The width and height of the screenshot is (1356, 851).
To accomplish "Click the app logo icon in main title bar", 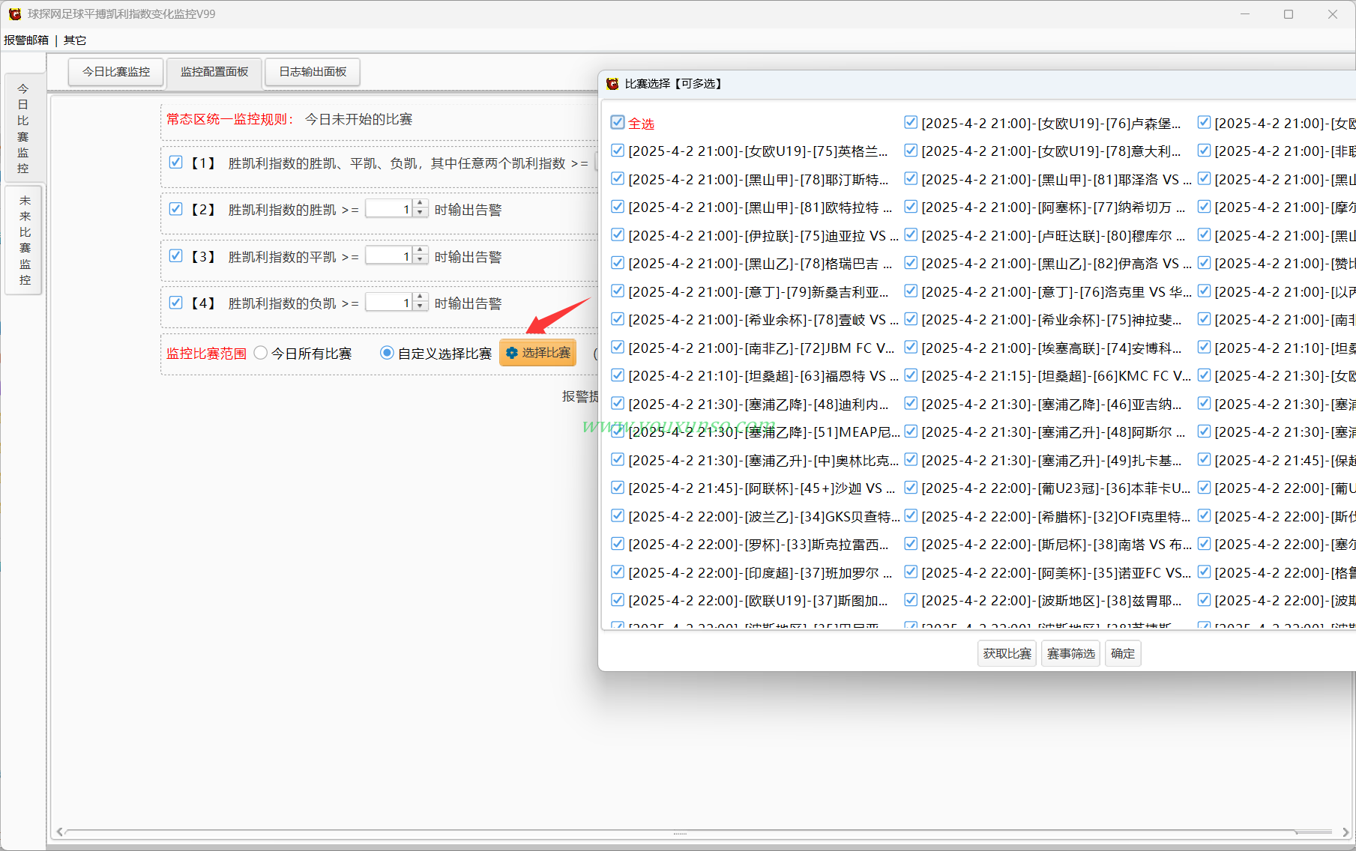I will click(x=14, y=14).
